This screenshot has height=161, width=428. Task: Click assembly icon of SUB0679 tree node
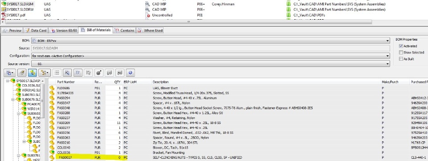(x=19, y=99)
